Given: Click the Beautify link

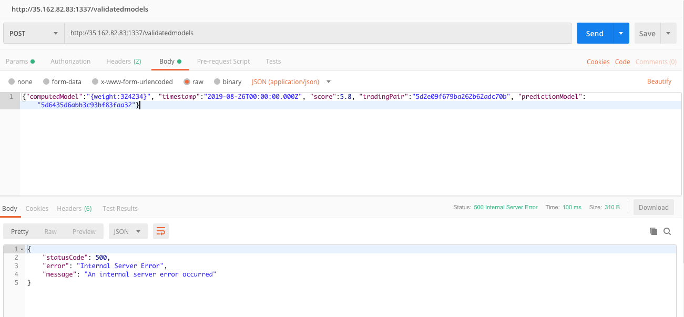Looking at the screenshot, I should [659, 81].
